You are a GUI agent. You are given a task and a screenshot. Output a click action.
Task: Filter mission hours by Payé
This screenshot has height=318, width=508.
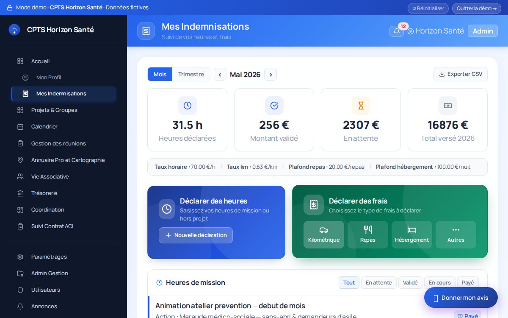tap(468, 282)
